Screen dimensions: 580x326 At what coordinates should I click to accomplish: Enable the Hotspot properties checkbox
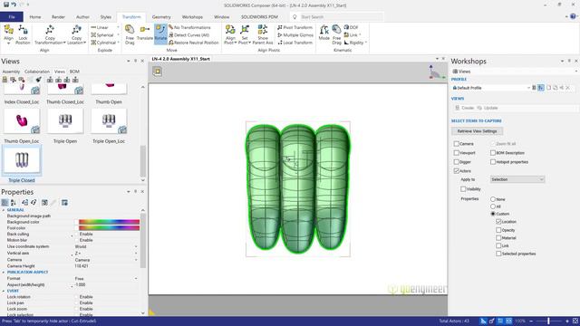tap(493, 162)
